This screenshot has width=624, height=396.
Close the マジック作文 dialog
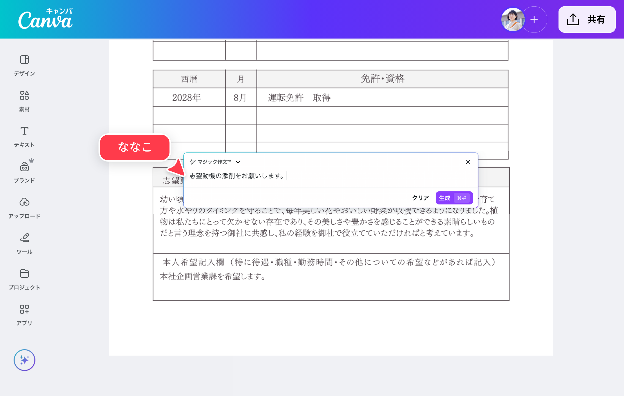pyautogui.click(x=468, y=162)
